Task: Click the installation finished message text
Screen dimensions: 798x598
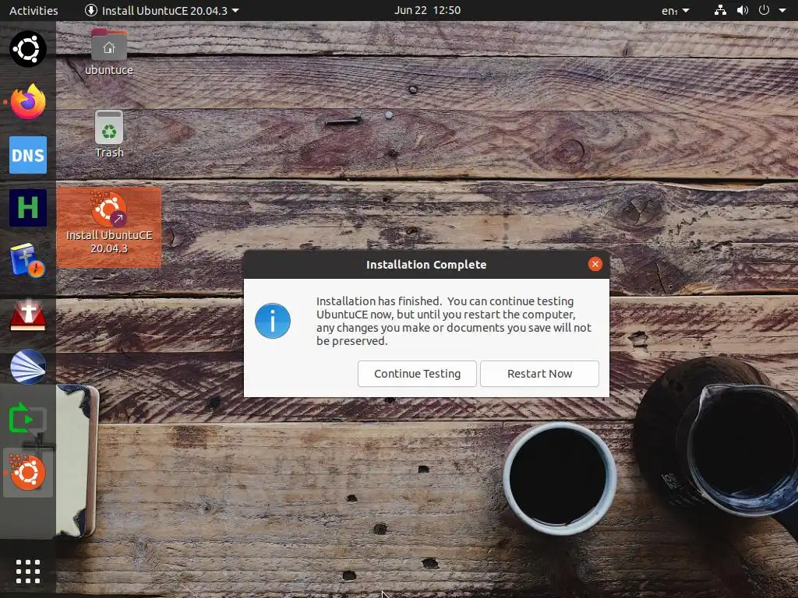Action: click(x=454, y=321)
